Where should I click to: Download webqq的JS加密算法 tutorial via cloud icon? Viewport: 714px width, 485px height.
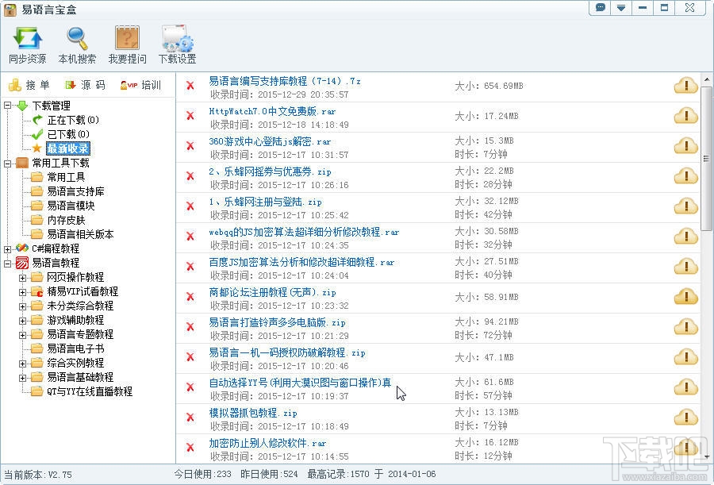click(685, 236)
